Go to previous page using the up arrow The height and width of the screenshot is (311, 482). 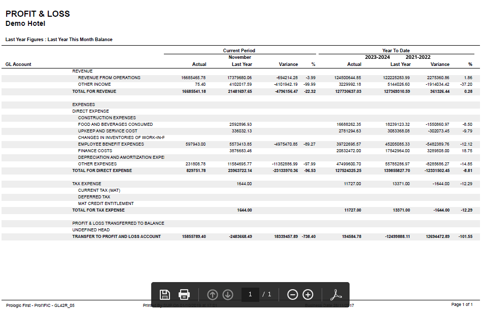[212, 295]
